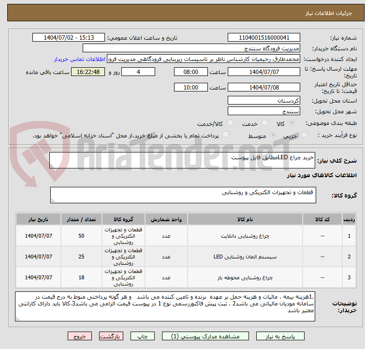
Task: Click the countdown timer 16:22:48 field
Action: 88,72
